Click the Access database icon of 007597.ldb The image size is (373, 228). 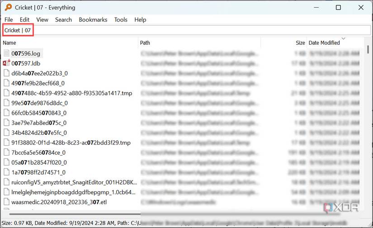click(x=6, y=63)
